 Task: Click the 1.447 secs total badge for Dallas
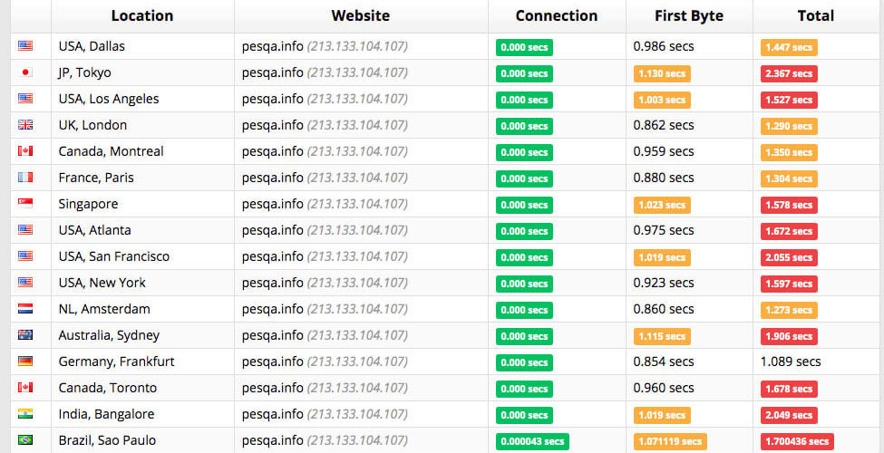[789, 47]
